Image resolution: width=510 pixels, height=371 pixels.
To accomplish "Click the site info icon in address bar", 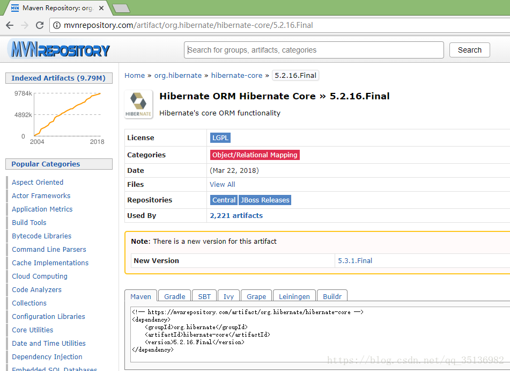I will pos(57,25).
